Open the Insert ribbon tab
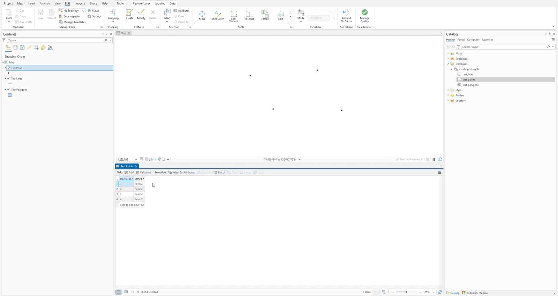Viewport: 558px width, 296px height. (31, 3)
